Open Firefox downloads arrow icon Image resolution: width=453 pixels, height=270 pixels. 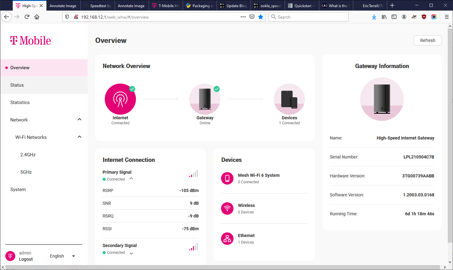tap(374, 17)
